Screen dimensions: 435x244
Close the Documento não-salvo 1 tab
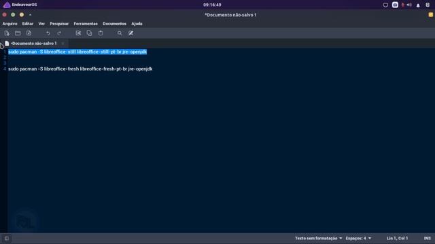[63, 43]
